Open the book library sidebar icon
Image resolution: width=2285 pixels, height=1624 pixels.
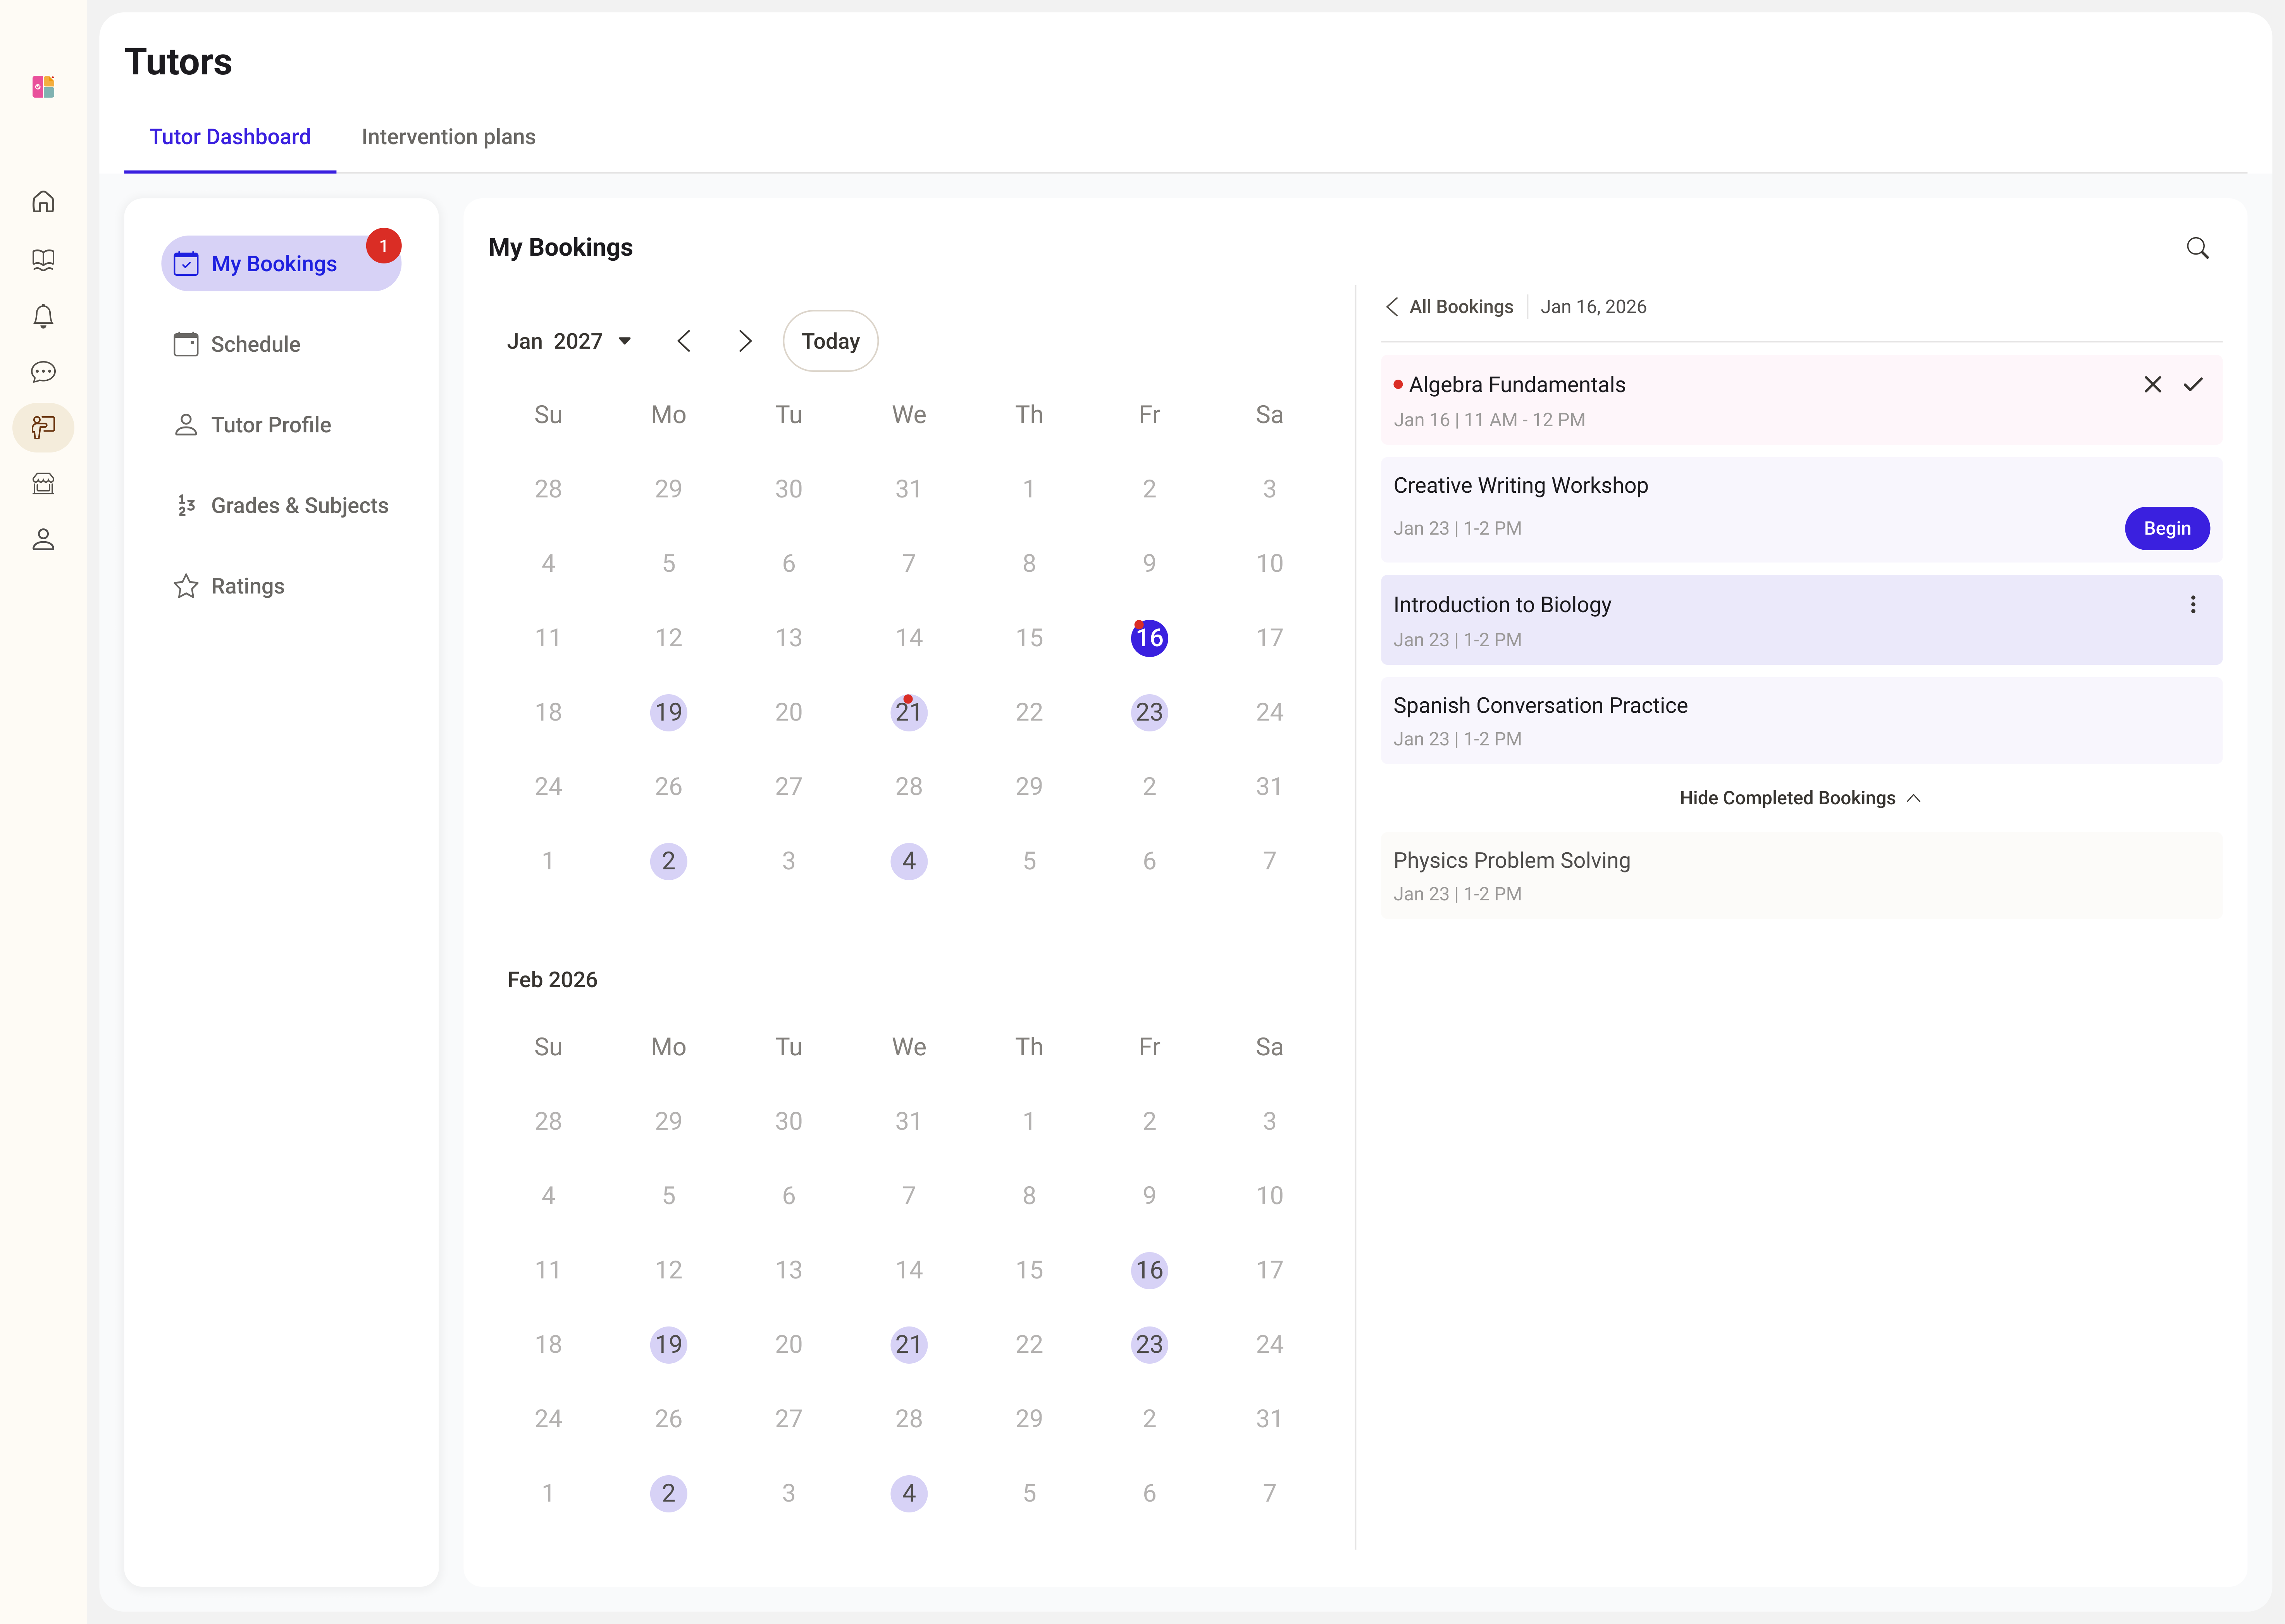pyautogui.click(x=43, y=259)
